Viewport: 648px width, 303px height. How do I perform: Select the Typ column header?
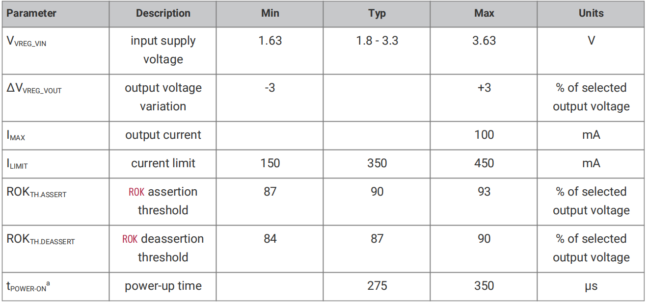pos(377,13)
